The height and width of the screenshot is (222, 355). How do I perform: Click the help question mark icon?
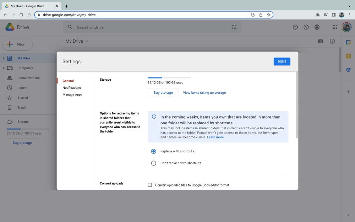click(x=306, y=27)
